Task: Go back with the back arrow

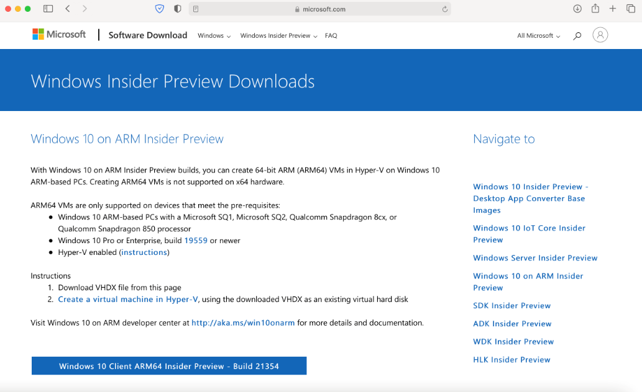Action: pyautogui.click(x=68, y=9)
